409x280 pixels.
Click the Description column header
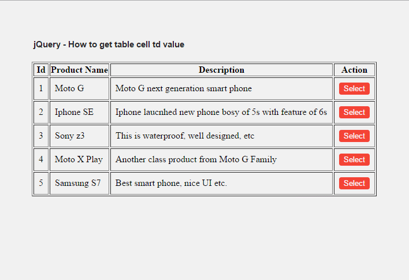[221, 70]
